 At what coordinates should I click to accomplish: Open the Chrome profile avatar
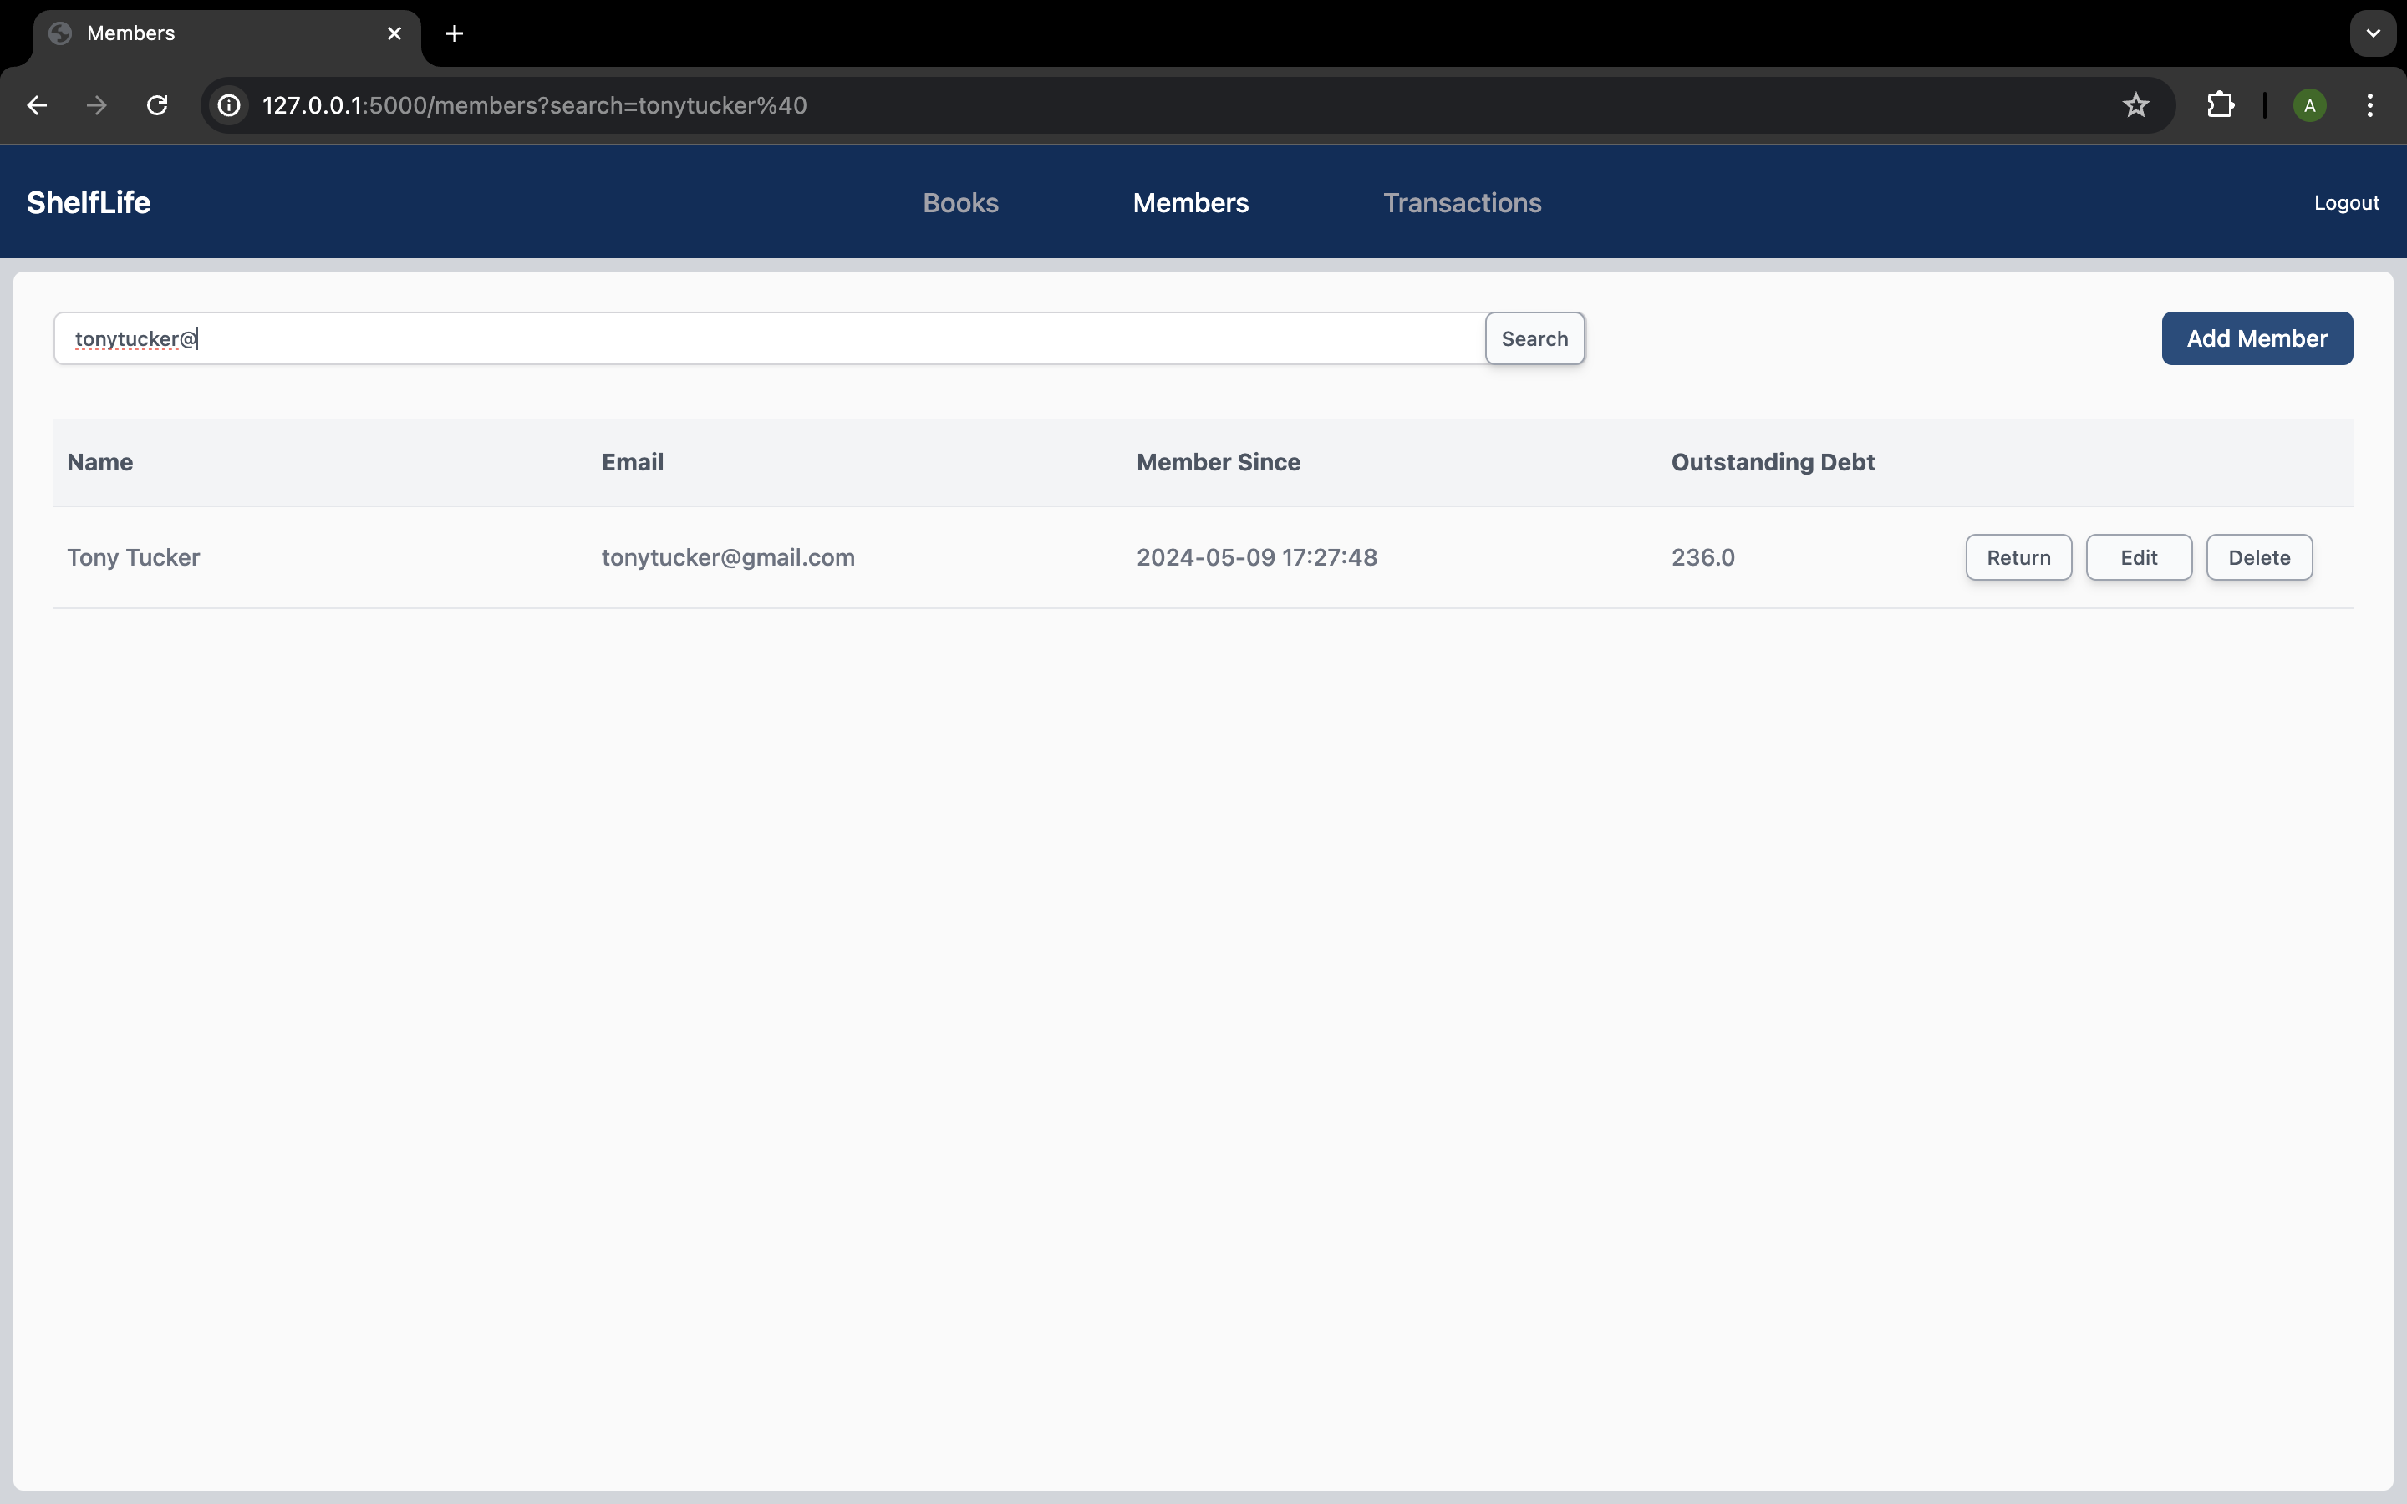point(2309,105)
